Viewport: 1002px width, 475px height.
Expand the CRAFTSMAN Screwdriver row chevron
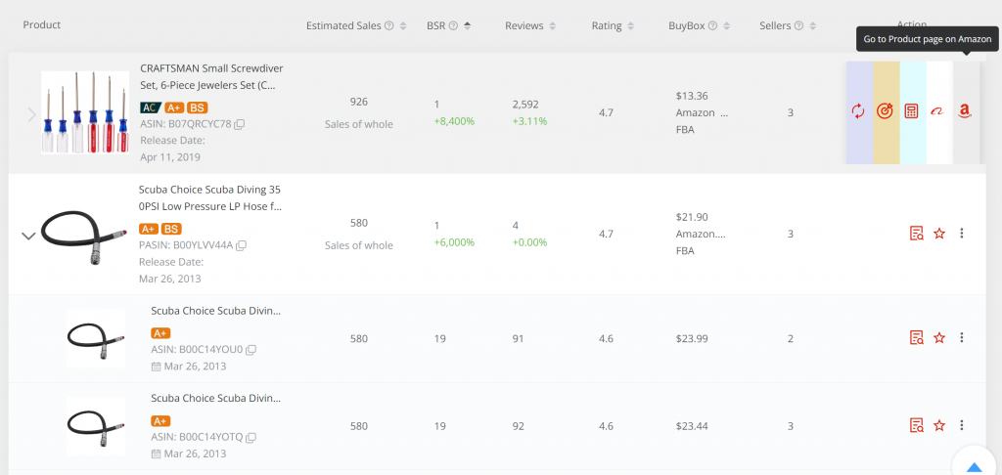[32, 115]
